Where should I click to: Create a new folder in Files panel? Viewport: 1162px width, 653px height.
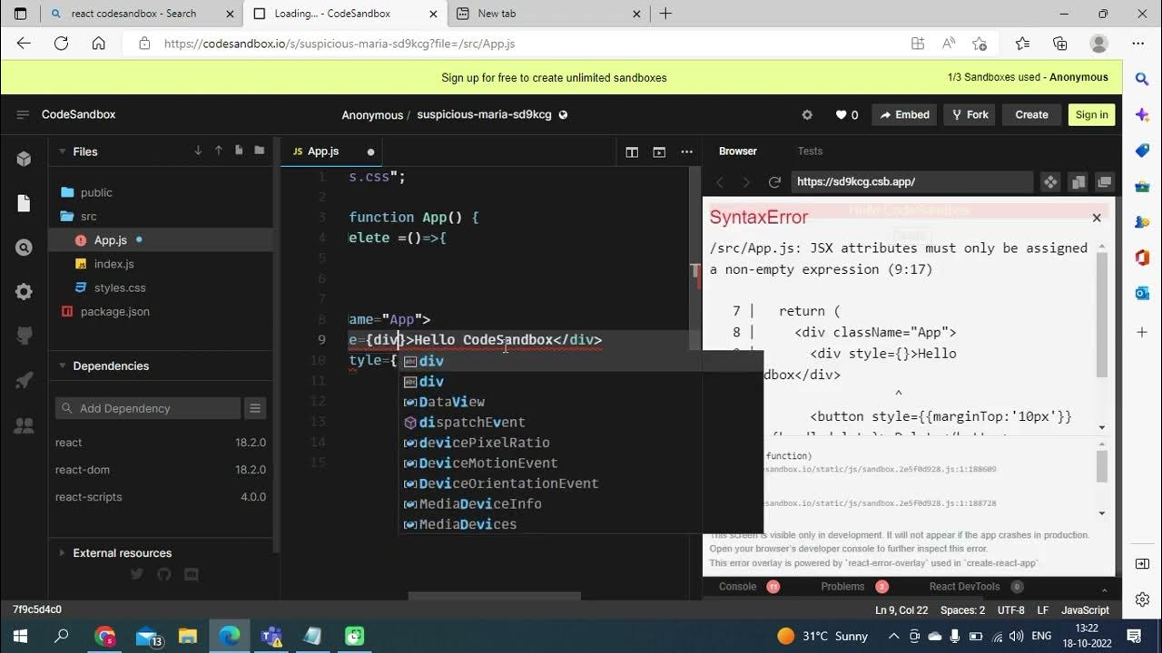pos(260,151)
